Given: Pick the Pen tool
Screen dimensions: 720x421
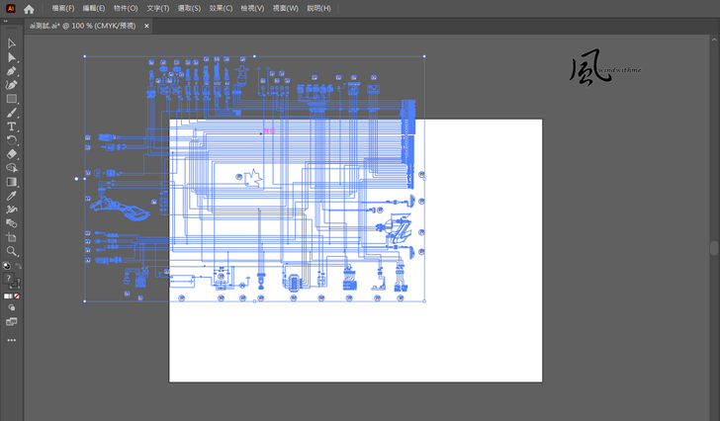Looking at the screenshot, I should [x=12, y=71].
